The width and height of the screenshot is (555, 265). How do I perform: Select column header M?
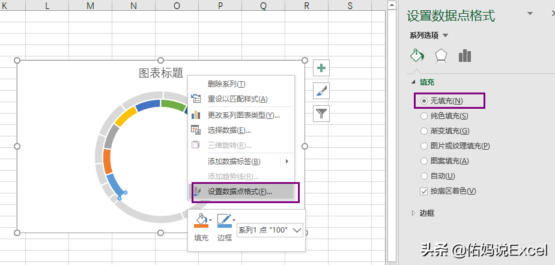(x=90, y=5)
